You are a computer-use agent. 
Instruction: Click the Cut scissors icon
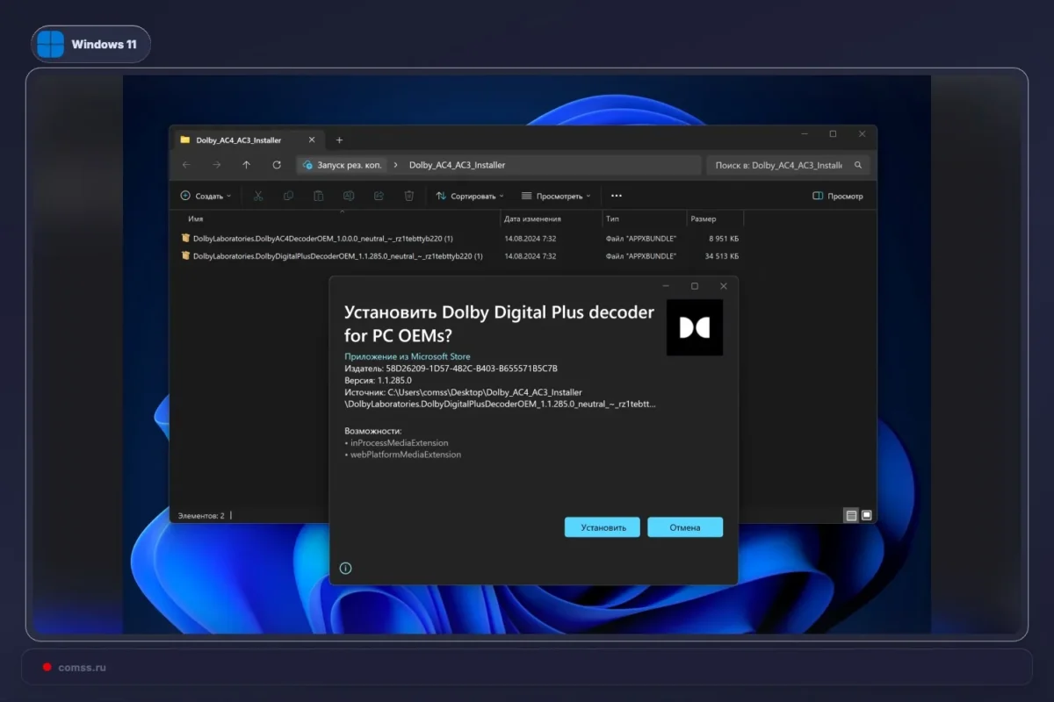258,197
